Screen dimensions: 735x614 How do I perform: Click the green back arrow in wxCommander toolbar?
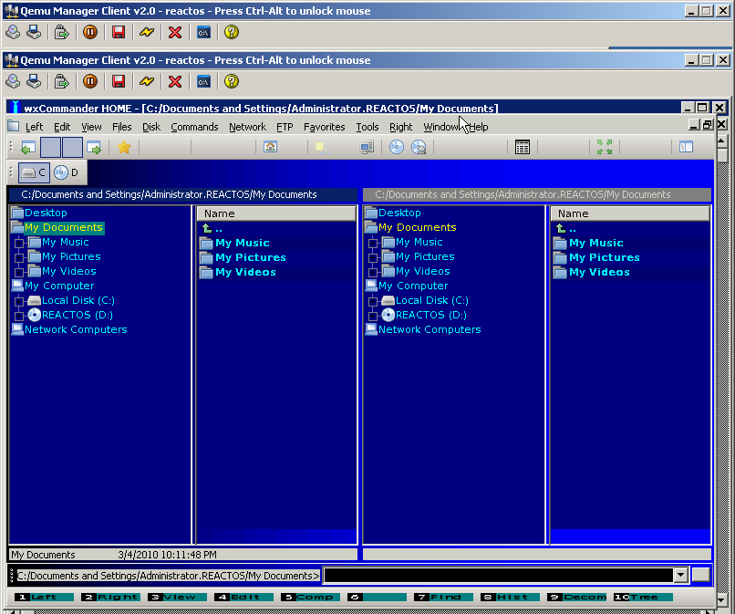27,147
